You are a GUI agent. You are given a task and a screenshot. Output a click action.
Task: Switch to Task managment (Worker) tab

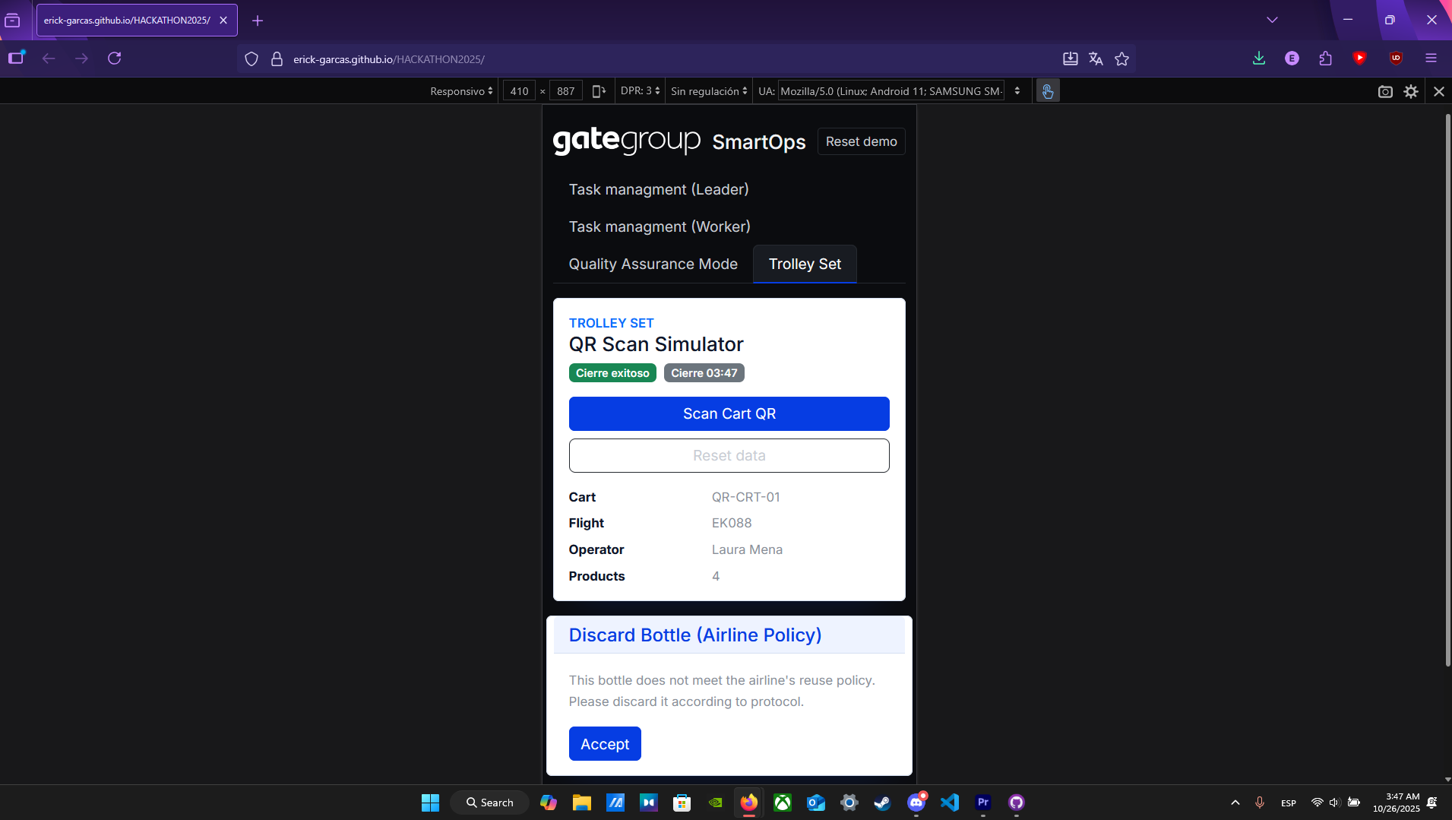[660, 226]
